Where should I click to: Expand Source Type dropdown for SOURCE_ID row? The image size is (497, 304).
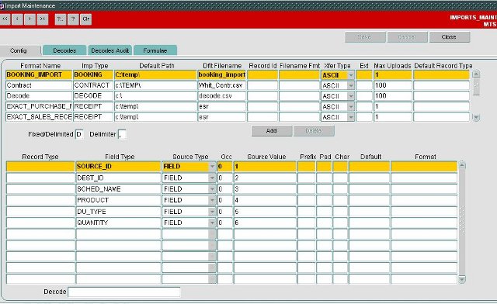click(212, 167)
